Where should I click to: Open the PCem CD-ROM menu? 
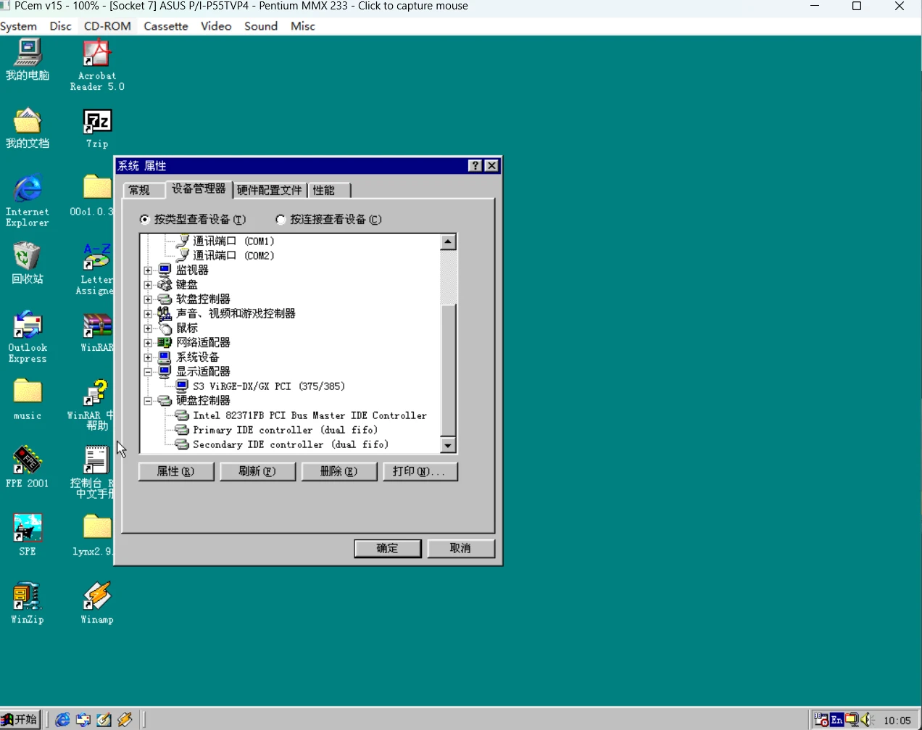[x=107, y=26]
